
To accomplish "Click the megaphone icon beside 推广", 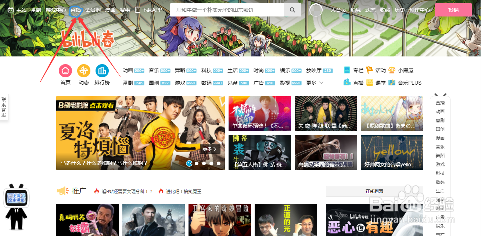I will [62, 191].
